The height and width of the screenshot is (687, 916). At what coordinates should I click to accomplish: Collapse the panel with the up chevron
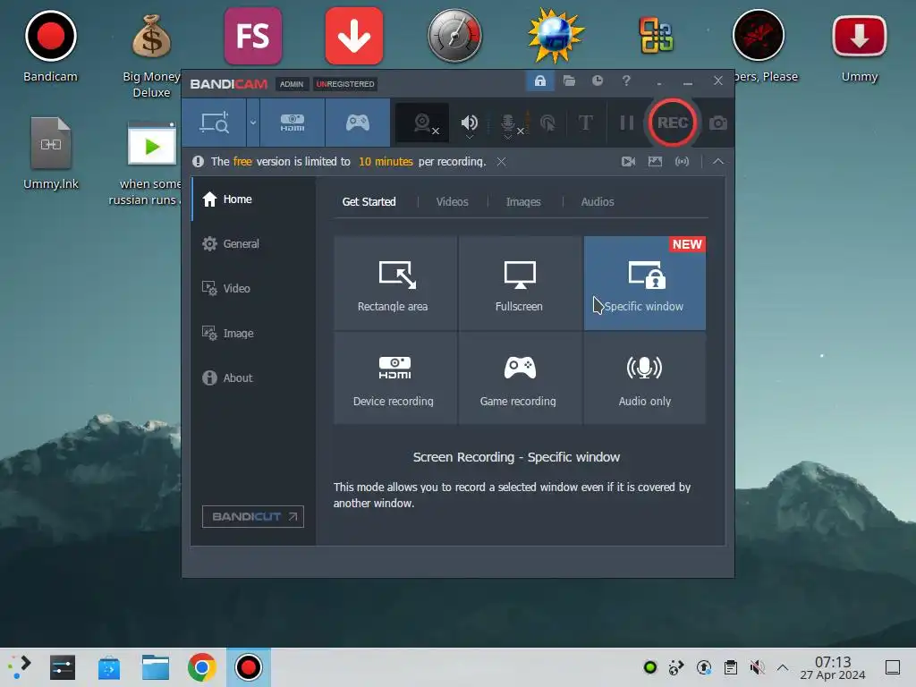click(718, 162)
